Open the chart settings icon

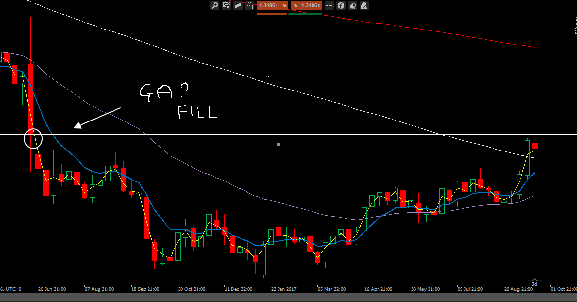pos(226,5)
